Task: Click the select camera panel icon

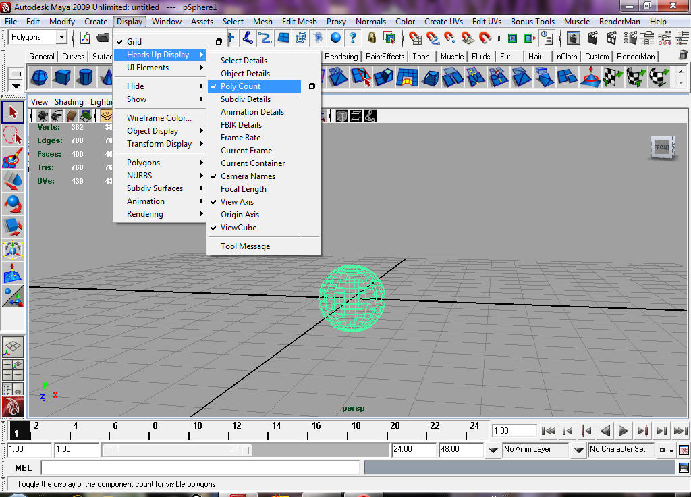Action: point(43,116)
